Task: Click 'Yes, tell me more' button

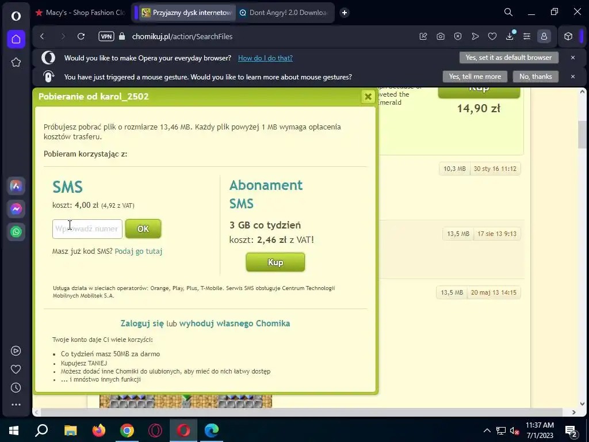Action: [475, 77]
